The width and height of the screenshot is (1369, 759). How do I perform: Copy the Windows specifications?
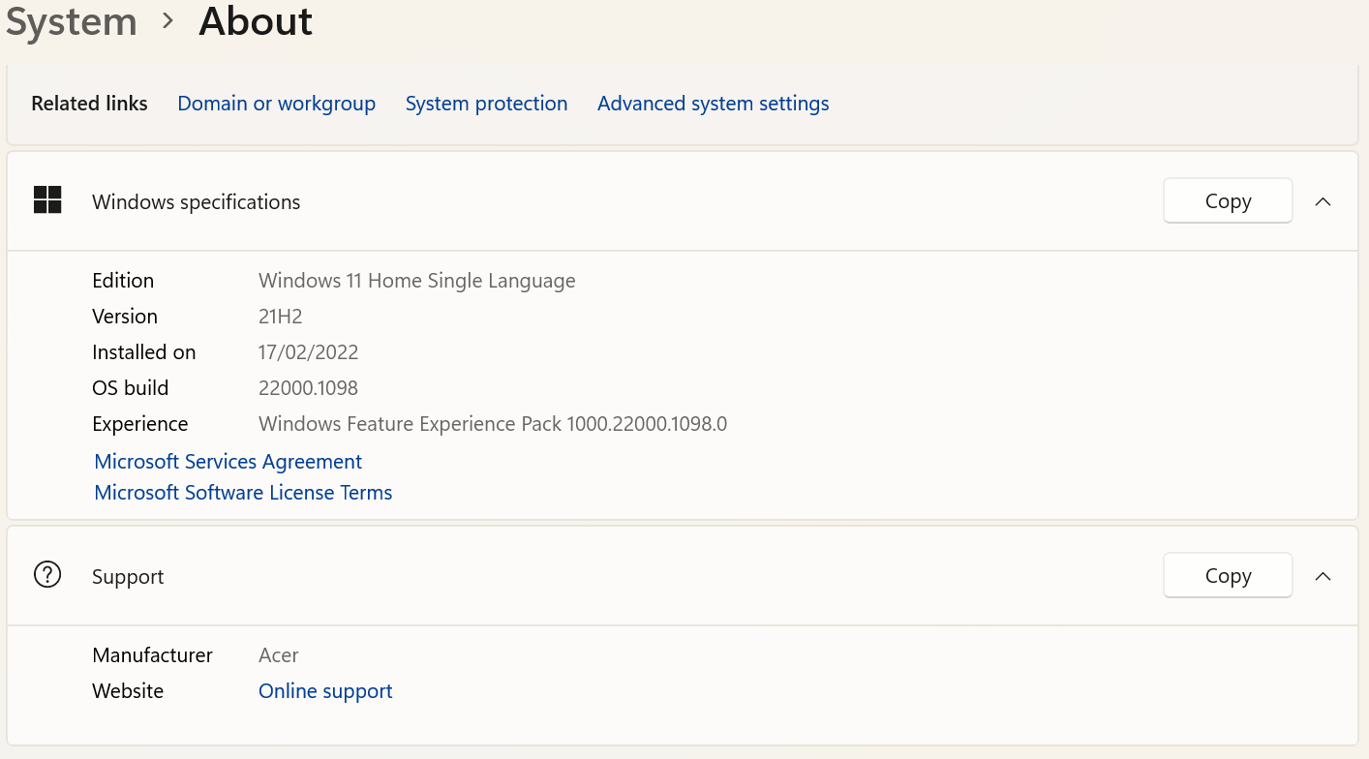pos(1228,201)
